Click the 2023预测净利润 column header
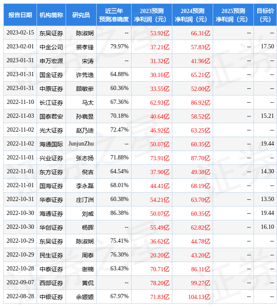277x307 pixels. (x=152, y=15)
